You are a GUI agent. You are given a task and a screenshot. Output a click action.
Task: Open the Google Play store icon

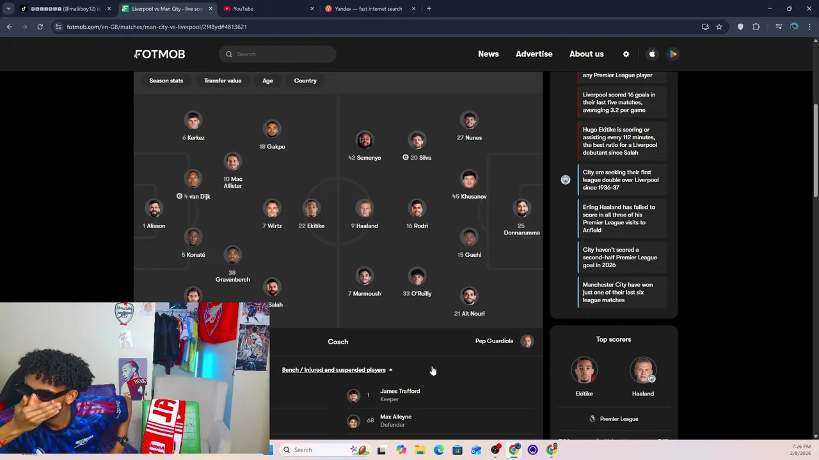(x=673, y=54)
